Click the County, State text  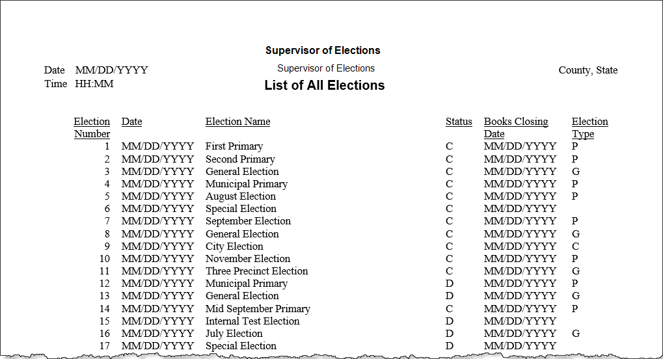click(x=588, y=70)
